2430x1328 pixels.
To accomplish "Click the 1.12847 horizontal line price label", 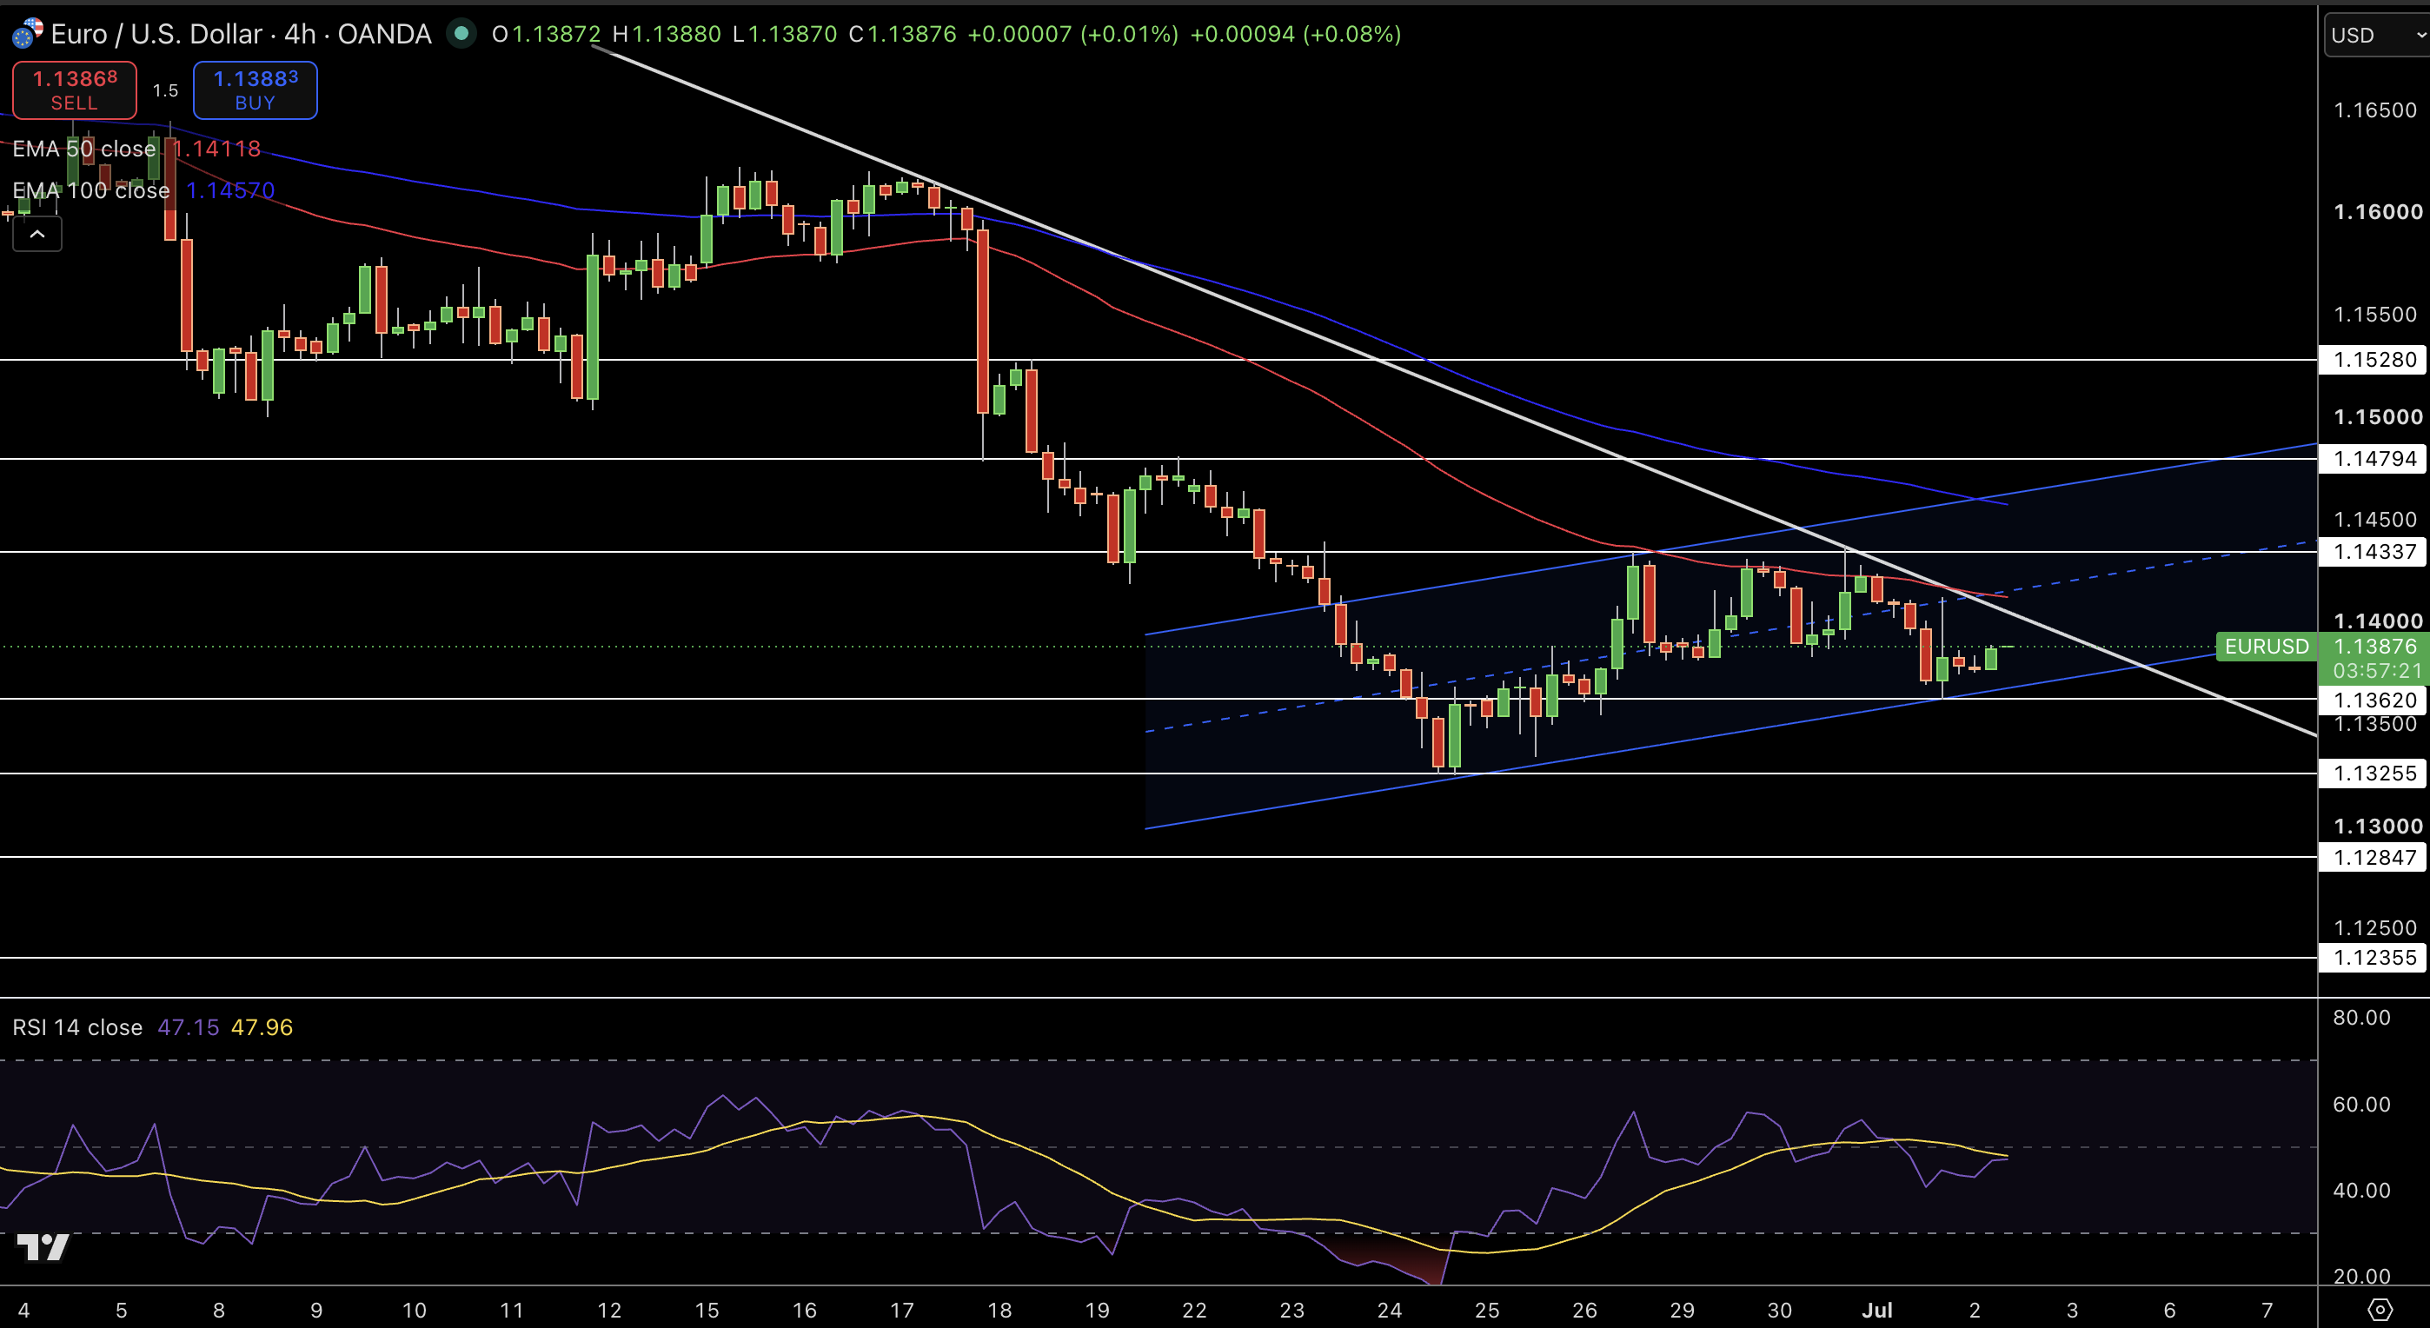I will [x=2374, y=856].
